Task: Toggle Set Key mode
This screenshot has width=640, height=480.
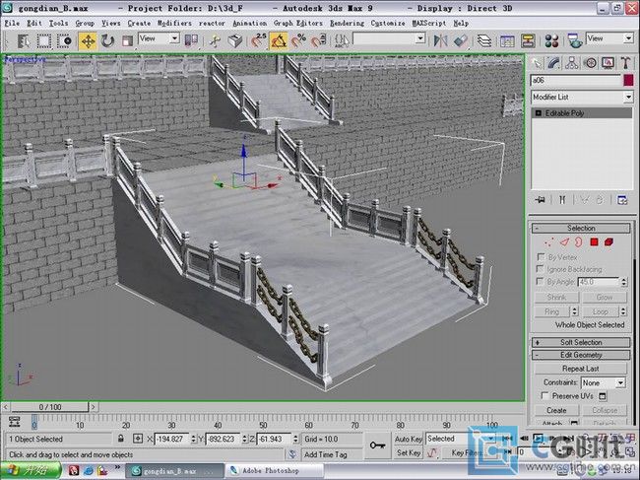Action: (x=409, y=452)
